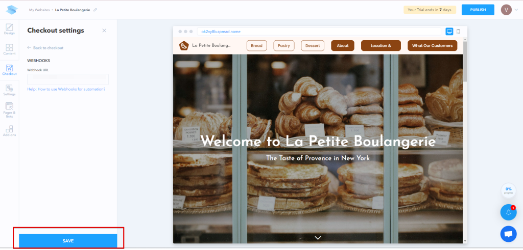Select the About navigation item
Screen dimensions: 523x250
(343, 46)
